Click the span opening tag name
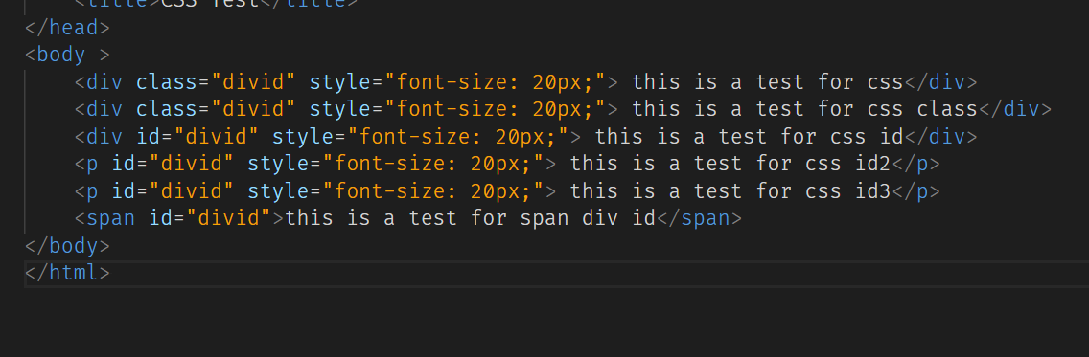 click(110, 218)
